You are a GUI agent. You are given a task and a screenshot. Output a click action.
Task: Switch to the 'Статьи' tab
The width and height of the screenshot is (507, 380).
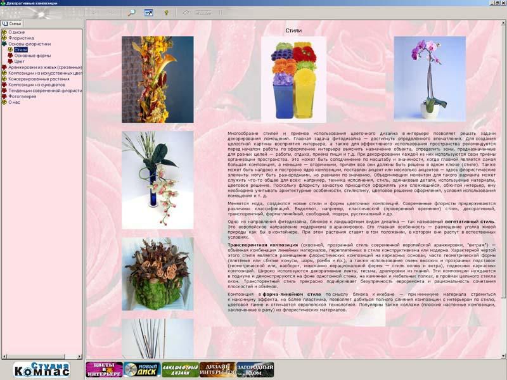[x=11, y=23]
